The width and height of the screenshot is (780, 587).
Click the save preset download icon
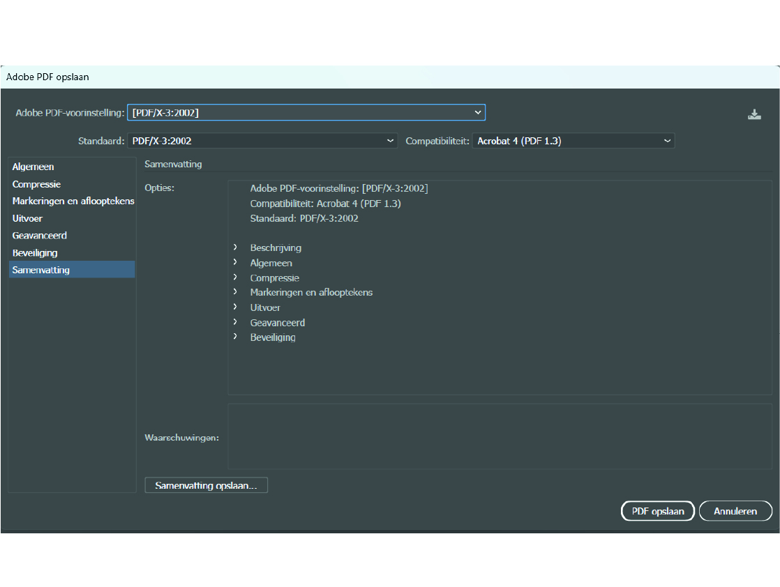pyautogui.click(x=753, y=114)
